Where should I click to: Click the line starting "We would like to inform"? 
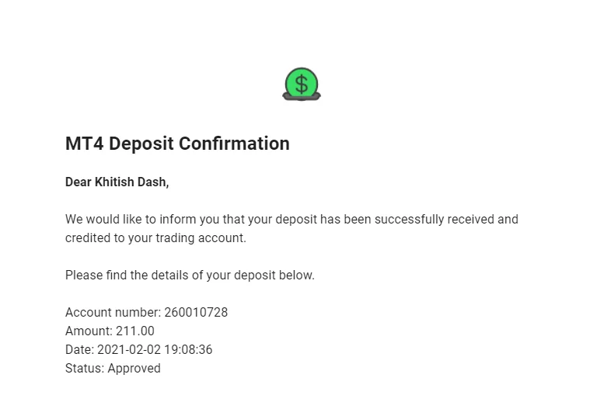tap(292, 220)
